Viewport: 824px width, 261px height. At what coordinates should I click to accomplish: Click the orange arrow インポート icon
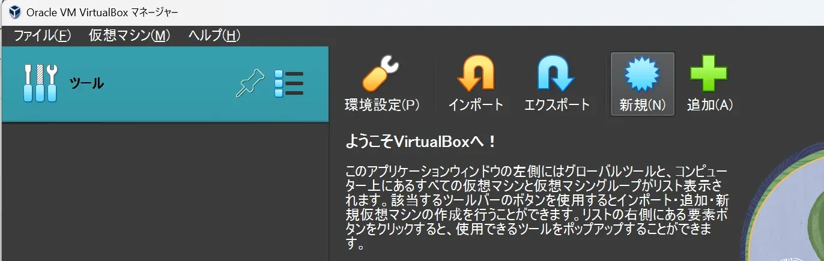point(476,74)
